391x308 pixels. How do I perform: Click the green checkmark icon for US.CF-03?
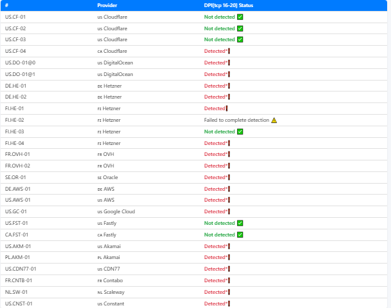point(240,39)
